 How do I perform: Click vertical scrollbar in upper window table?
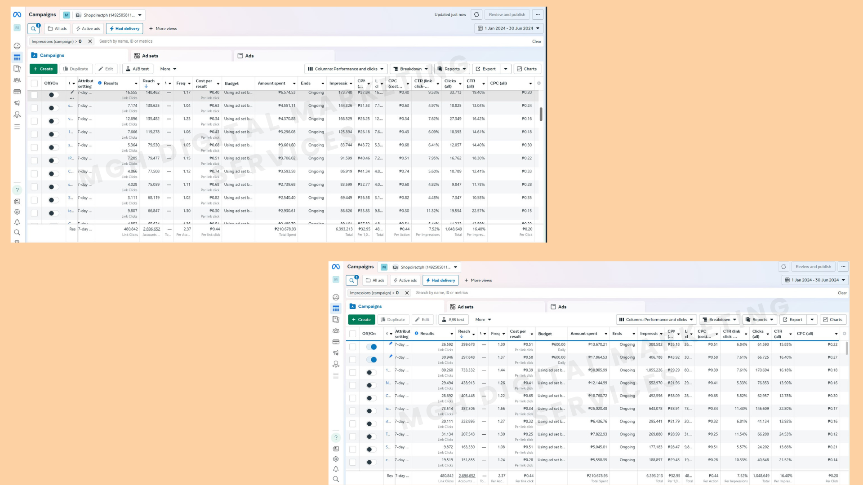pyautogui.click(x=541, y=114)
